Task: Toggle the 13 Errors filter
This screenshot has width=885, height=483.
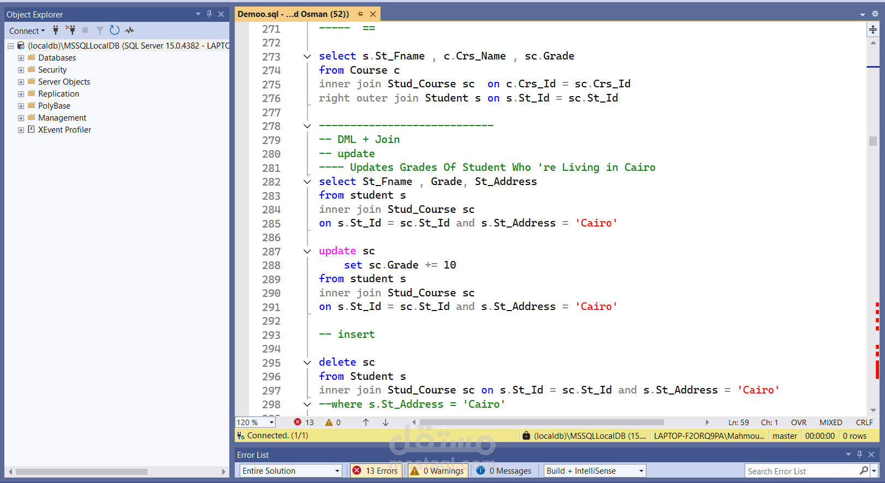Action: (x=376, y=470)
